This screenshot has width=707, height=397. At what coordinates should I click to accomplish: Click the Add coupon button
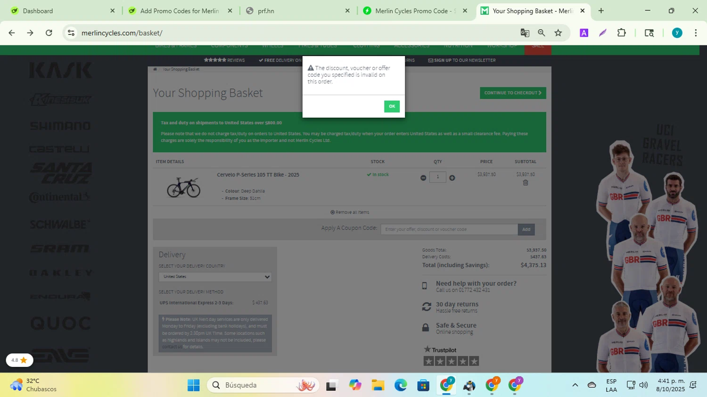tap(526, 229)
